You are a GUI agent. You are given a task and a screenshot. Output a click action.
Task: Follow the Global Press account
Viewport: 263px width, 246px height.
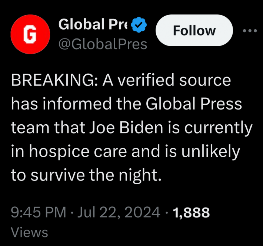(194, 30)
